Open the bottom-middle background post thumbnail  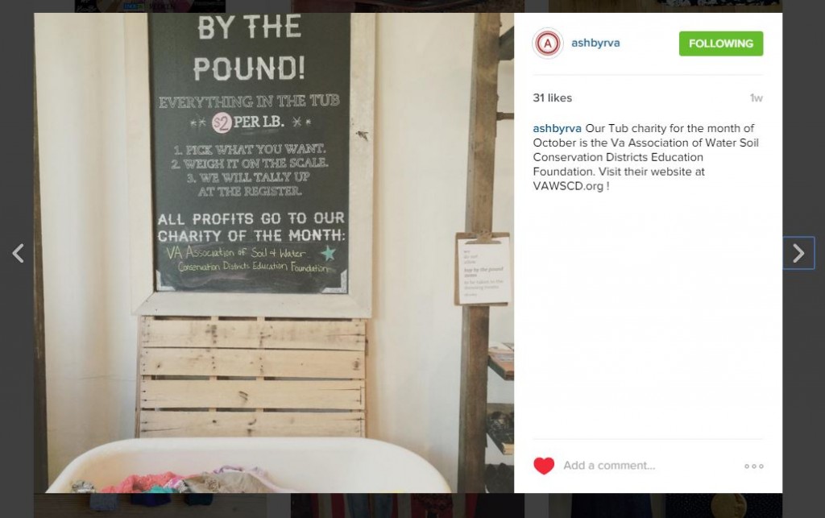tap(407, 505)
